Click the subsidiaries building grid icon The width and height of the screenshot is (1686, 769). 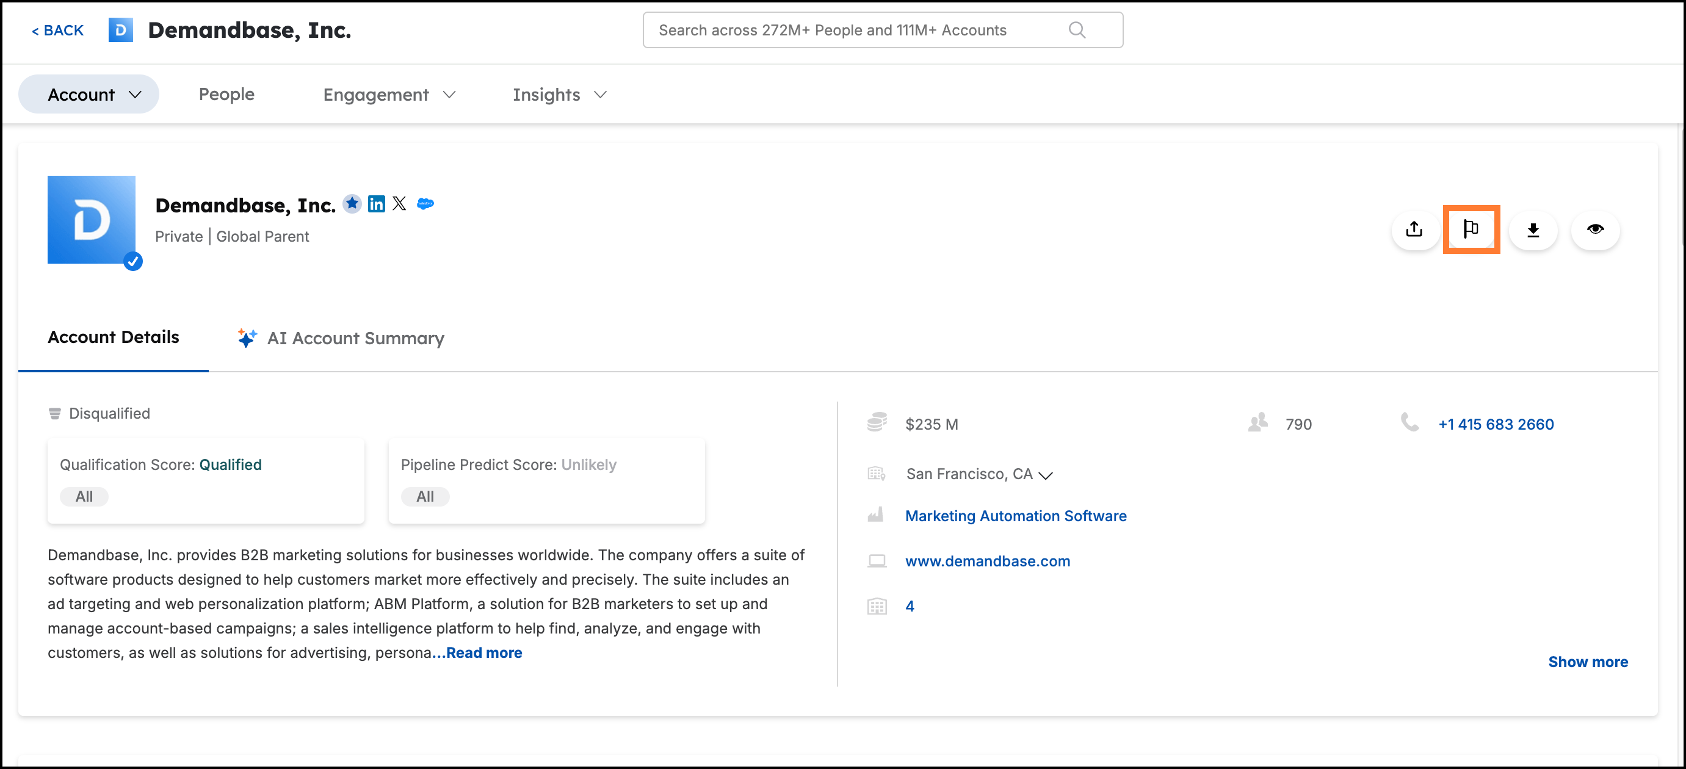877,607
